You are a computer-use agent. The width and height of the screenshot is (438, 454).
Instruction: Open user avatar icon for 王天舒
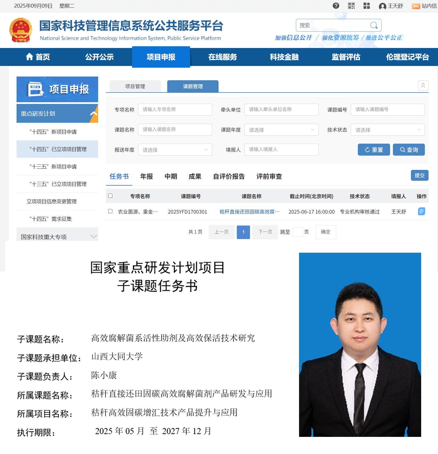pos(382,6)
